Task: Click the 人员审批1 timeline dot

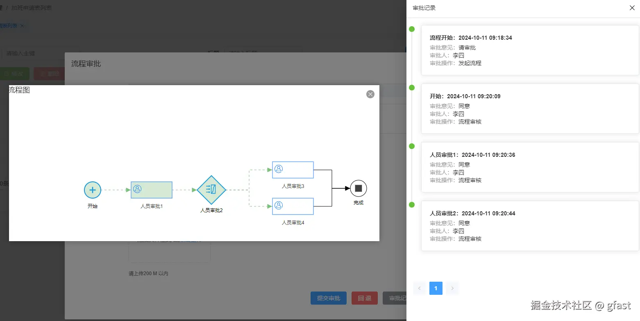Action: click(412, 146)
